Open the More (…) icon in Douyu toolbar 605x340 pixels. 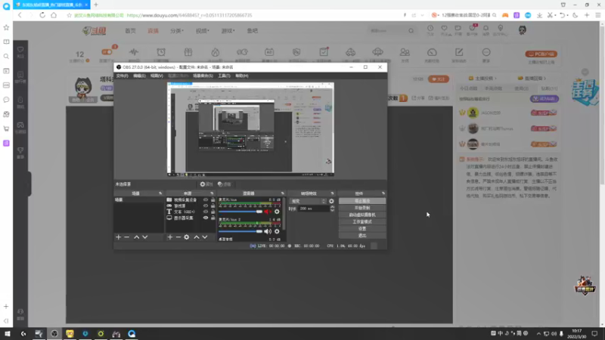click(x=486, y=52)
